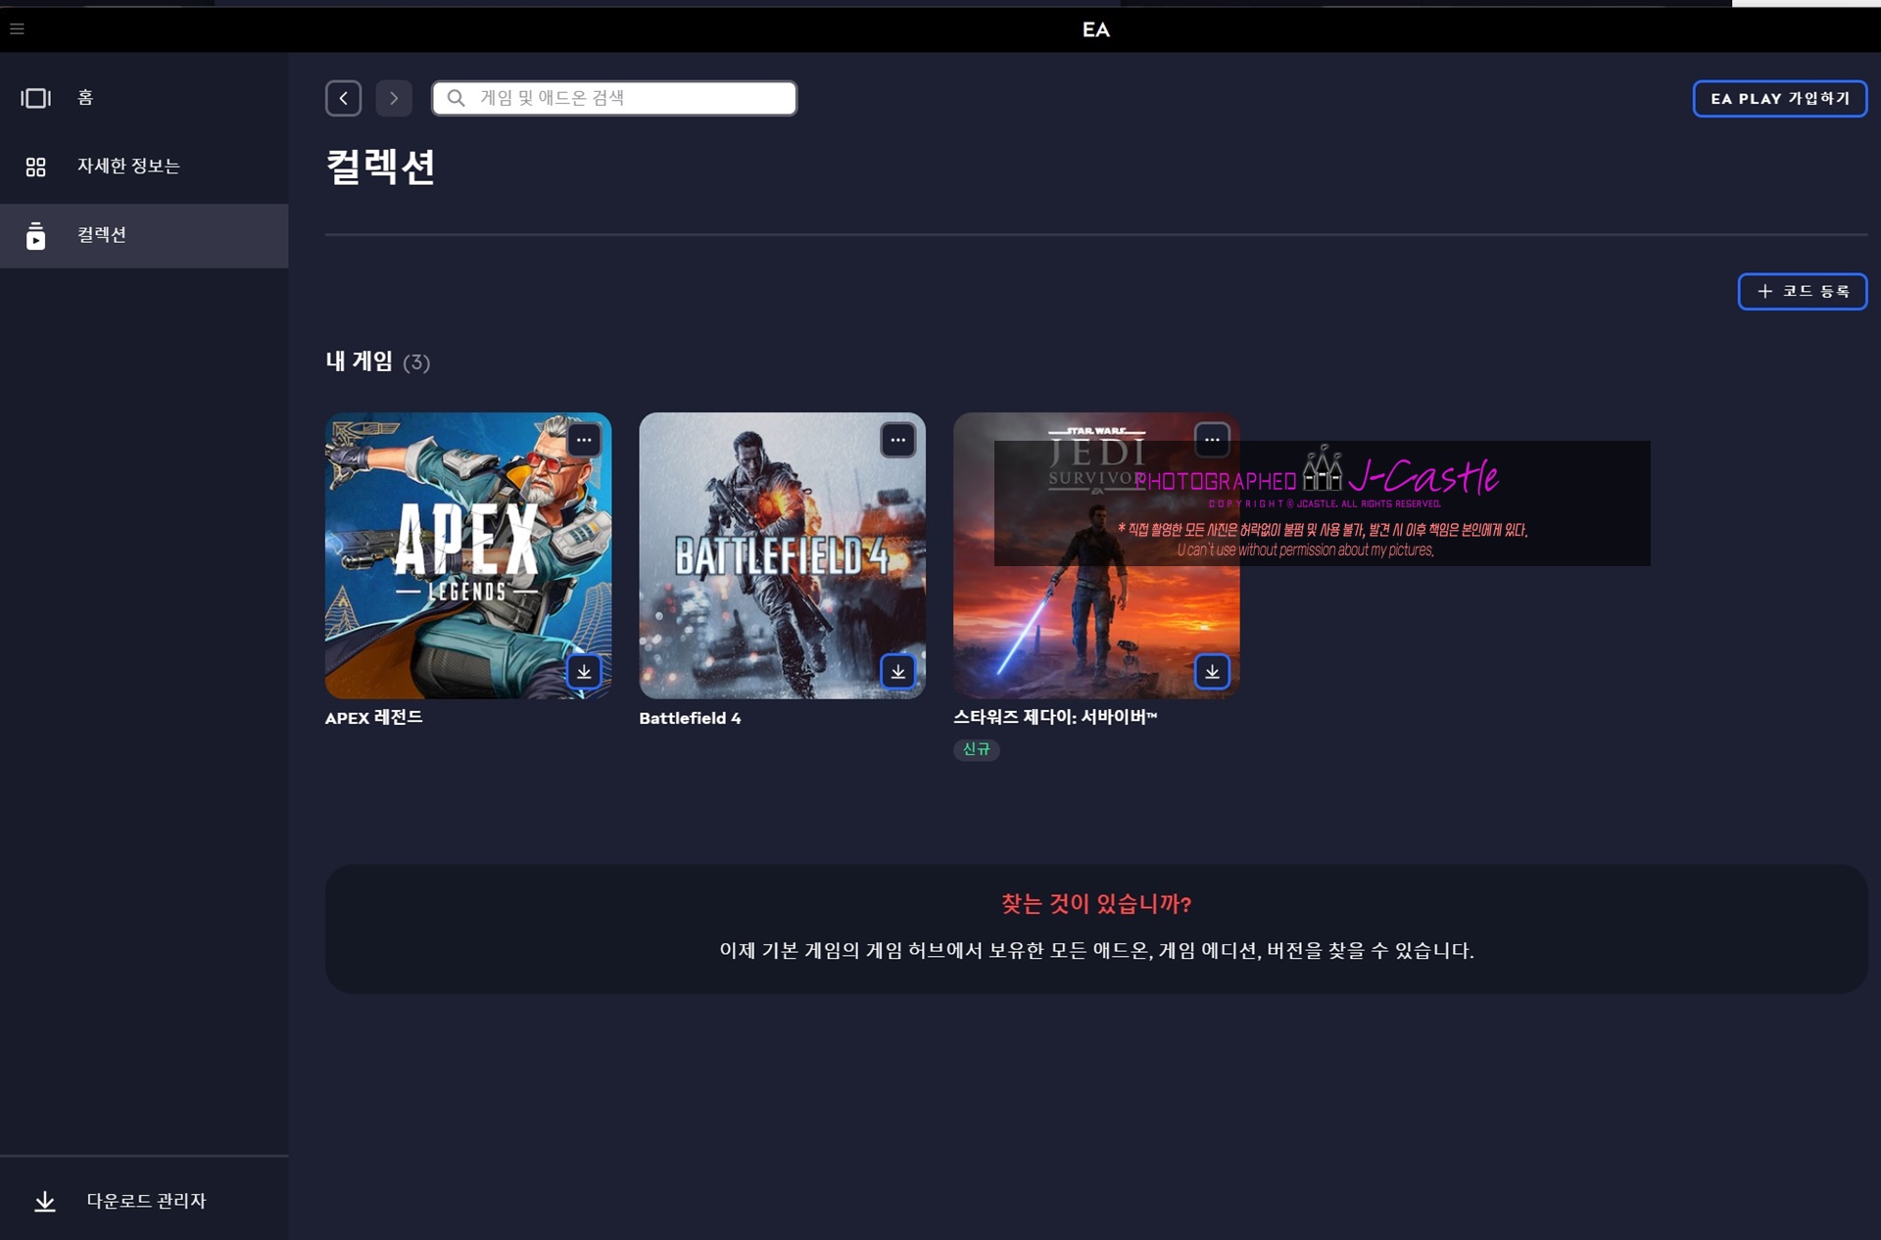
Task: Go back with the left arrow button
Action: [x=344, y=98]
